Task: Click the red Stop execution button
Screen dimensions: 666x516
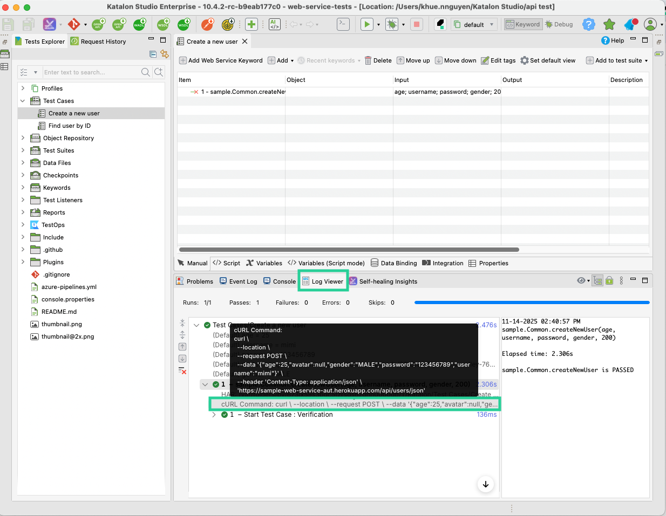Action: pos(416,24)
